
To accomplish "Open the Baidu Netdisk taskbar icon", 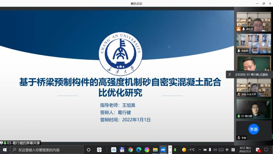I will [x=114, y=150].
